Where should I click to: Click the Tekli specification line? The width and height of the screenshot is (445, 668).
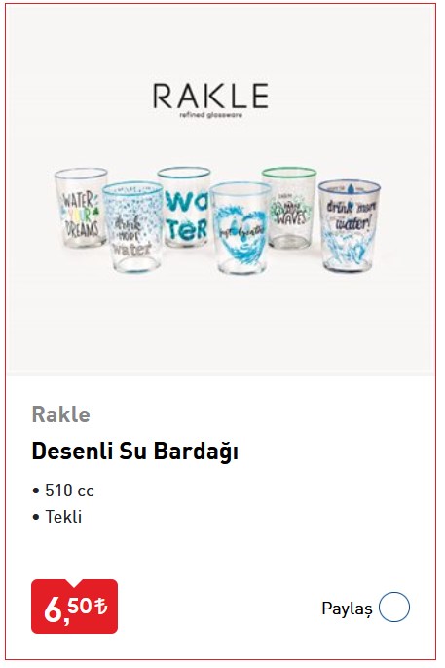[x=57, y=517]
